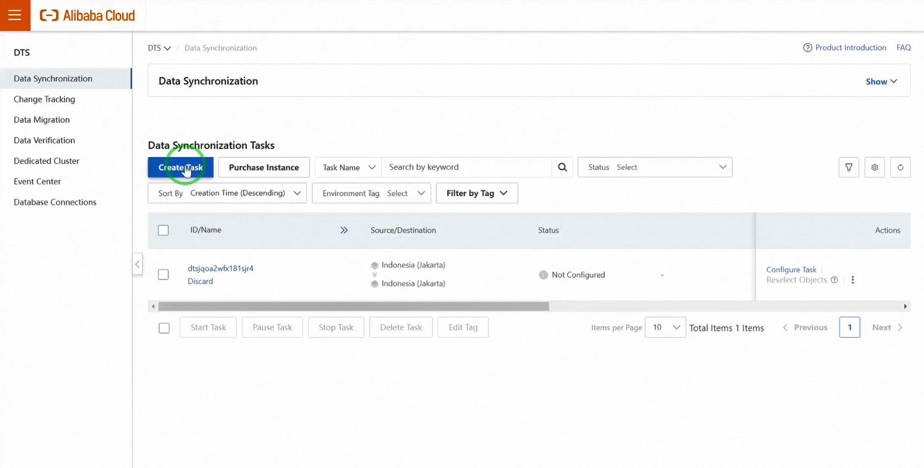Screen dimensions: 924x468
Task: Expand the Show panel toggle
Action: pos(881,81)
